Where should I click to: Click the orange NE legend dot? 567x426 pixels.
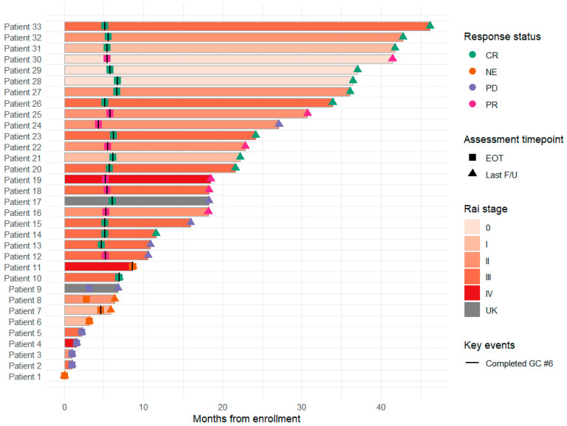[472, 71]
